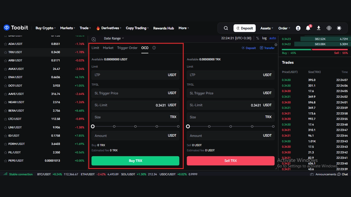Screen dimensions: 351x197
Task: Click the sell-side size slider handle
Action: point(188,126)
